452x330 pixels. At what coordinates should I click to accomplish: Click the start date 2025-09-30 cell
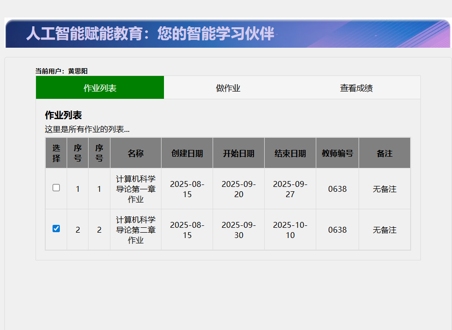(238, 230)
